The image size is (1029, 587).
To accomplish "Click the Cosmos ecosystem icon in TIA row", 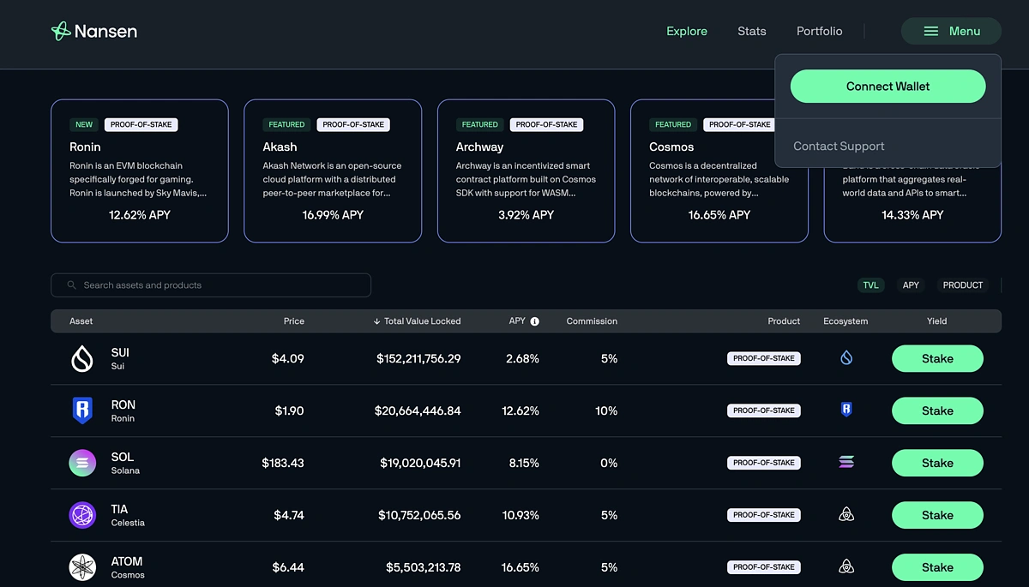I will point(846,515).
